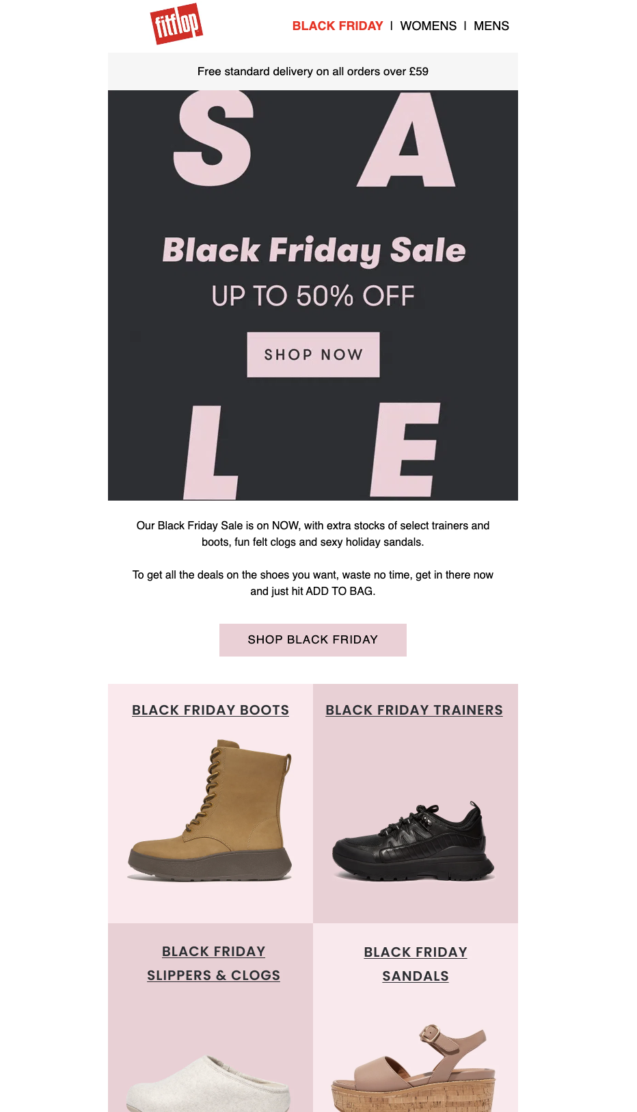Open the BLACK FRIDAY BOOTS link
This screenshot has width=637, height=1112.
point(211,710)
